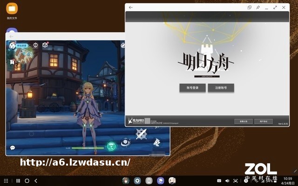
Task: Tap the sword attack button in game
Action: [141, 134]
